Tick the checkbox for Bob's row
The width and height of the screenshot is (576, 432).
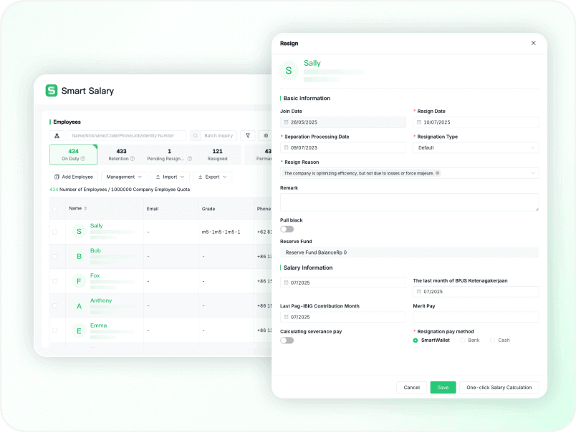[54, 256]
